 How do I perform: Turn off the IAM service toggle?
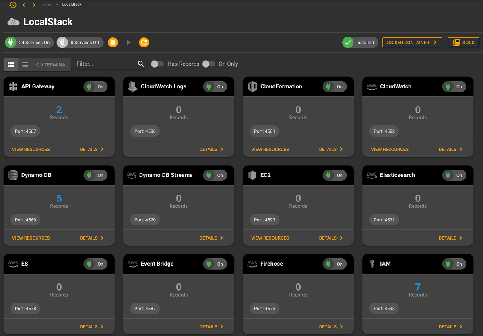tap(454, 264)
